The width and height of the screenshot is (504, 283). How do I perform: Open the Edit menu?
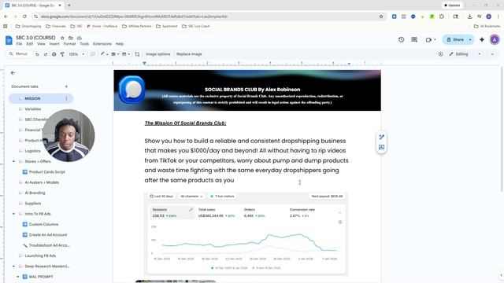(x=30, y=44)
